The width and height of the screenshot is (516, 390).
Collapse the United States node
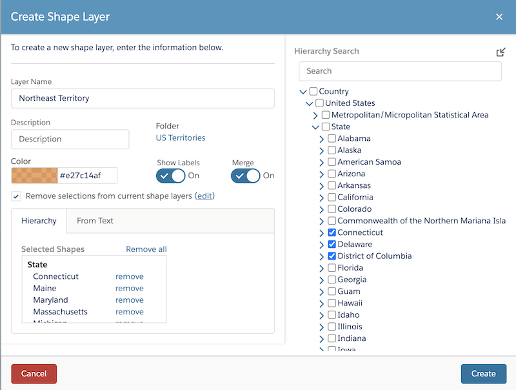(310, 104)
